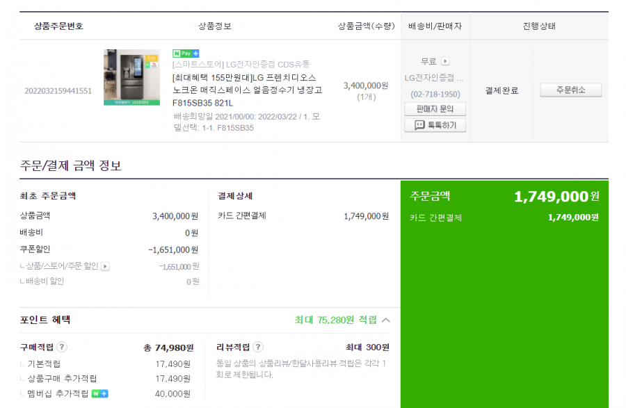
Task: Click product price 3,400,000원 in order row
Action: [x=366, y=85]
